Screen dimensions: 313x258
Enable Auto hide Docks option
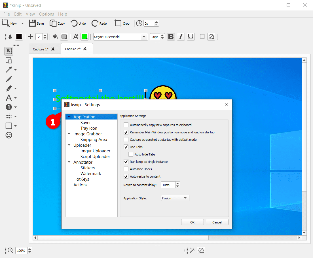(x=126, y=169)
